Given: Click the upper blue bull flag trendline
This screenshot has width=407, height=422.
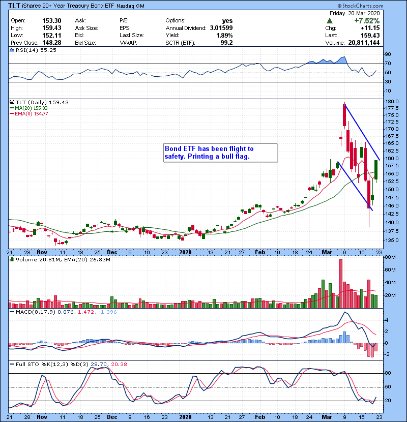Looking at the screenshot, I should coord(362,132).
